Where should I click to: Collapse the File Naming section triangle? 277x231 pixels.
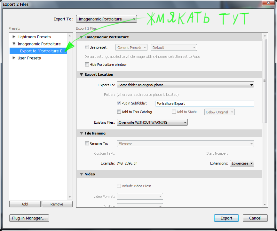pyautogui.click(x=81, y=133)
